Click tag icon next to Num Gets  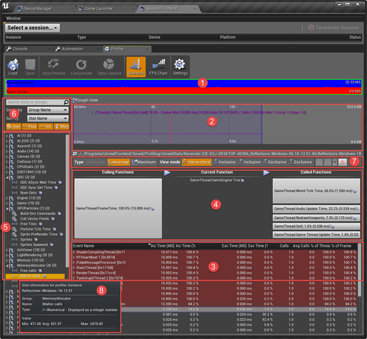(x=41, y=193)
